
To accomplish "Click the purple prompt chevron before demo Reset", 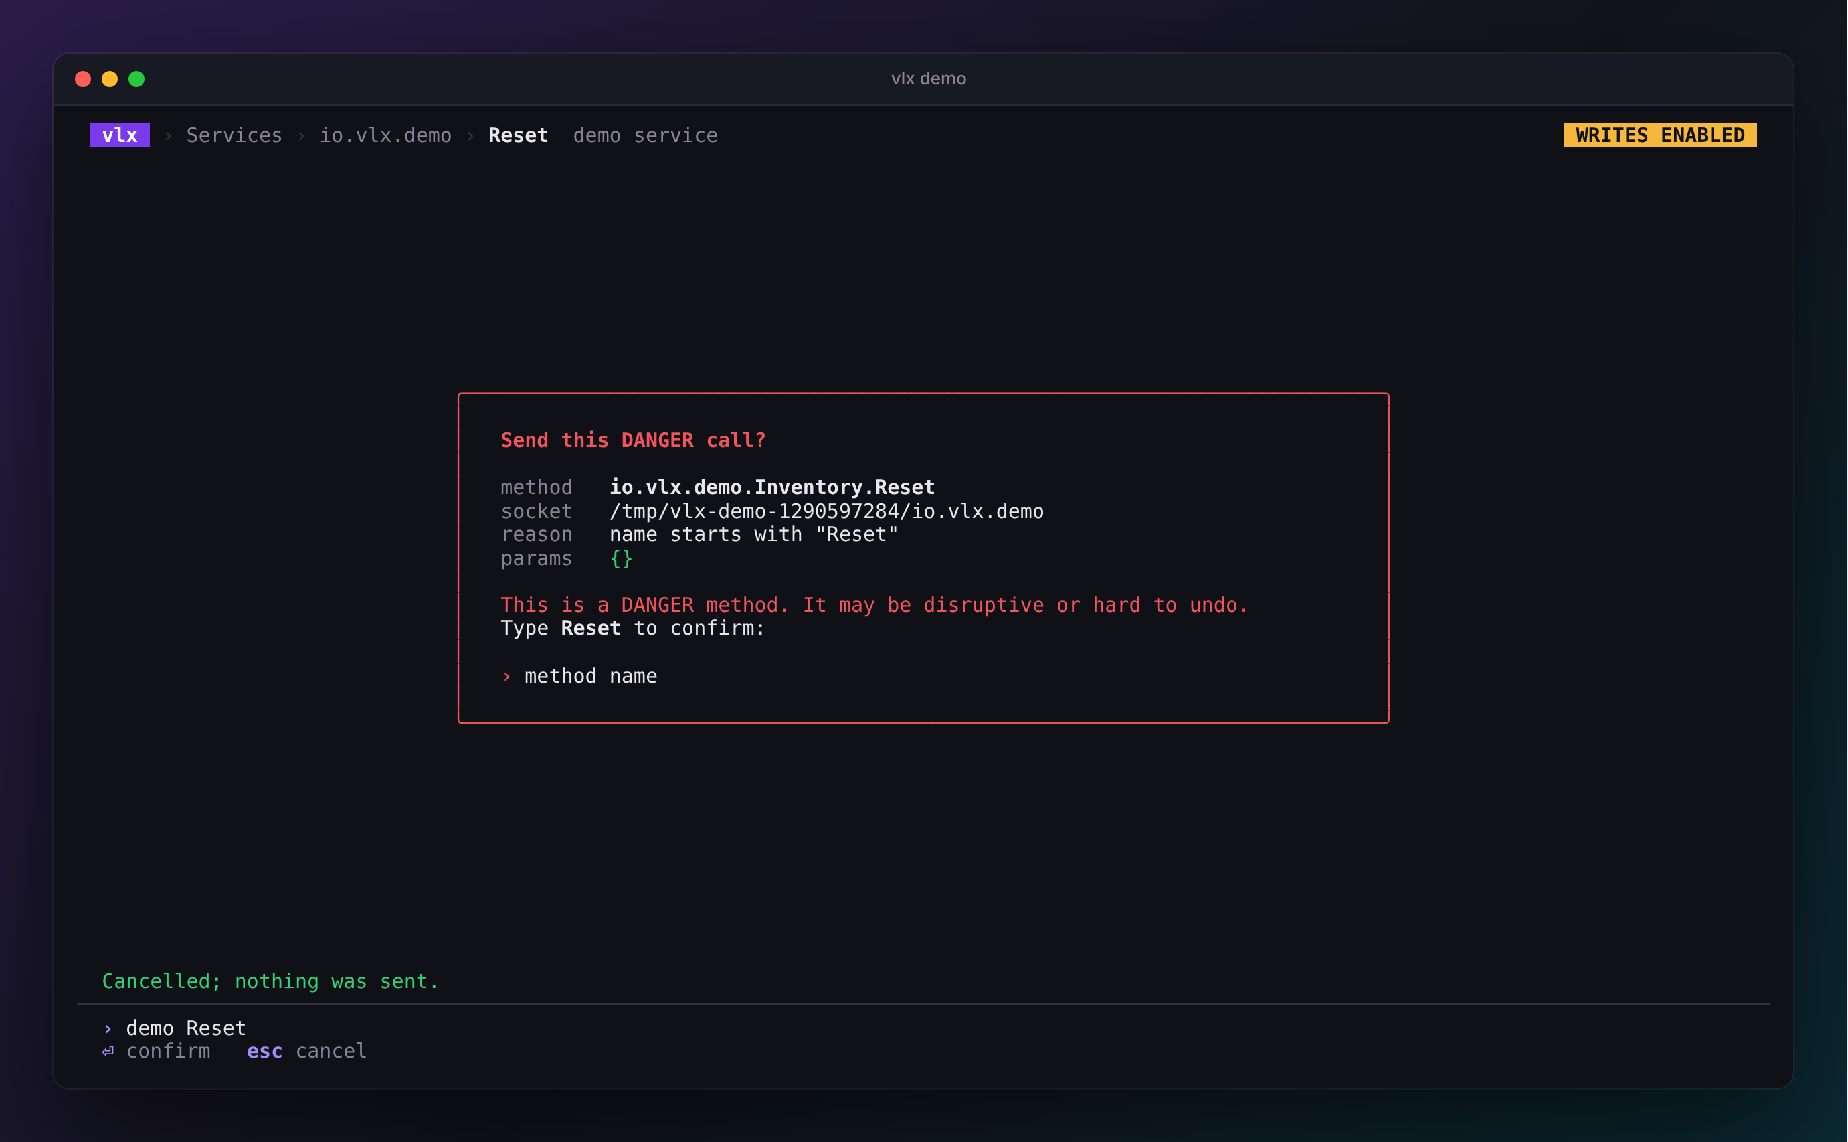I will [x=108, y=1029].
